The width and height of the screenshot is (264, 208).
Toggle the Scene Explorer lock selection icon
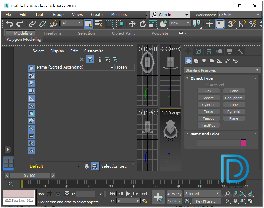[100, 60]
